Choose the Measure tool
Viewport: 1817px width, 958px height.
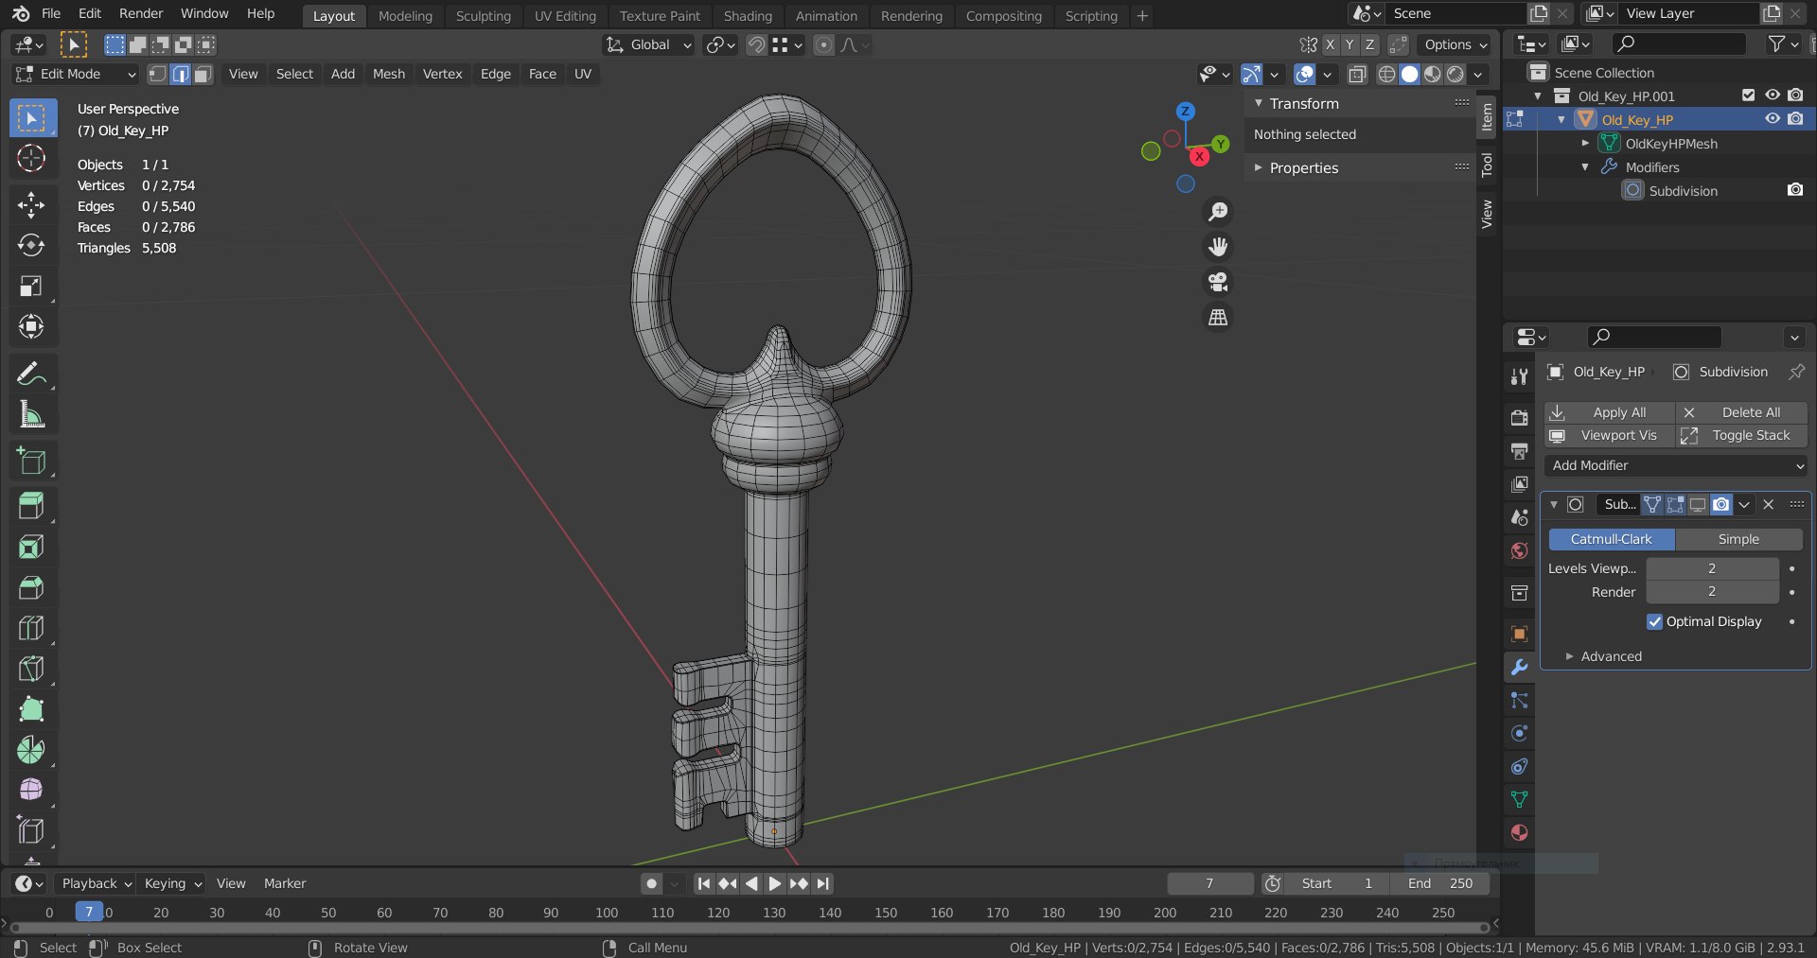click(31, 414)
